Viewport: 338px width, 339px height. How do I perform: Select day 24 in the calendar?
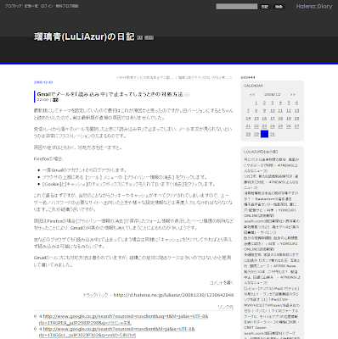[x=273, y=126]
